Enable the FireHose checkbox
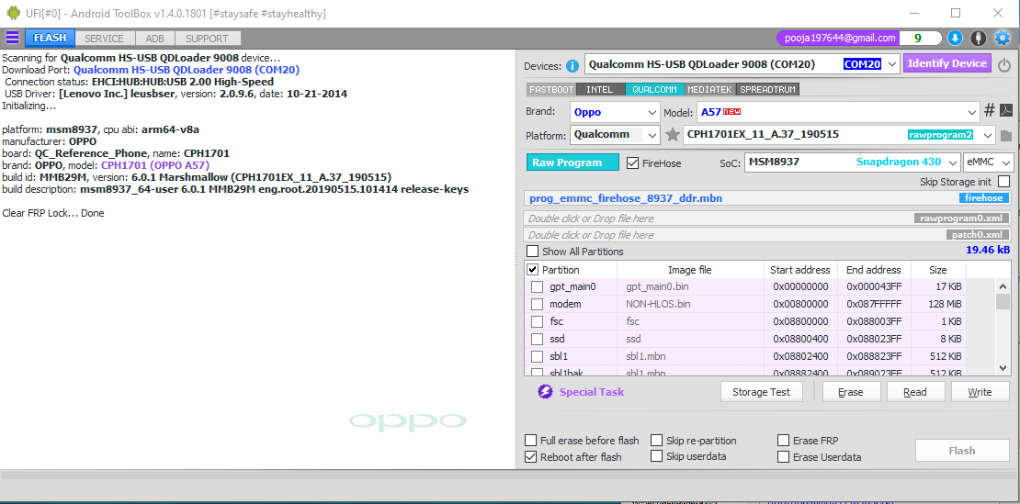The width and height of the screenshot is (1020, 504). 631,163
